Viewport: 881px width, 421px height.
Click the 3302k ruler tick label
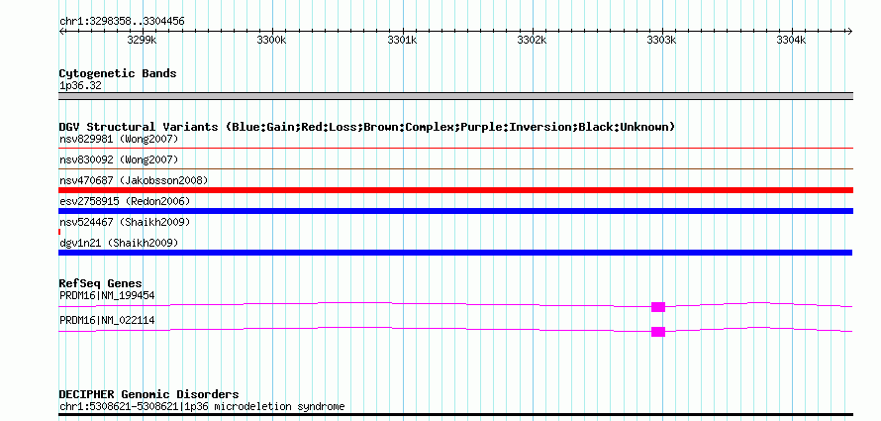pyautogui.click(x=532, y=40)
